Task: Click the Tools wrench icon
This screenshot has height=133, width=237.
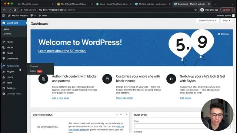Action: tap(4, 82)
